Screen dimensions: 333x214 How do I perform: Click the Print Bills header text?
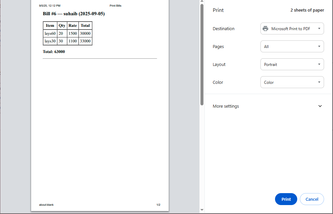pyautogui.click(x=115, y=6)
